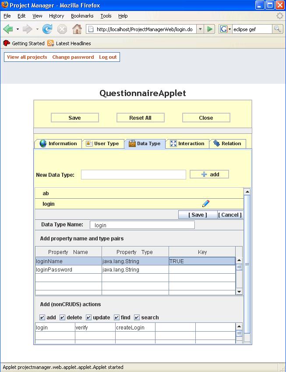Click the Log out link

tap(108, 57)
